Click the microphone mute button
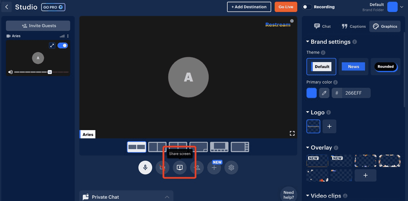 coord(145,168)
